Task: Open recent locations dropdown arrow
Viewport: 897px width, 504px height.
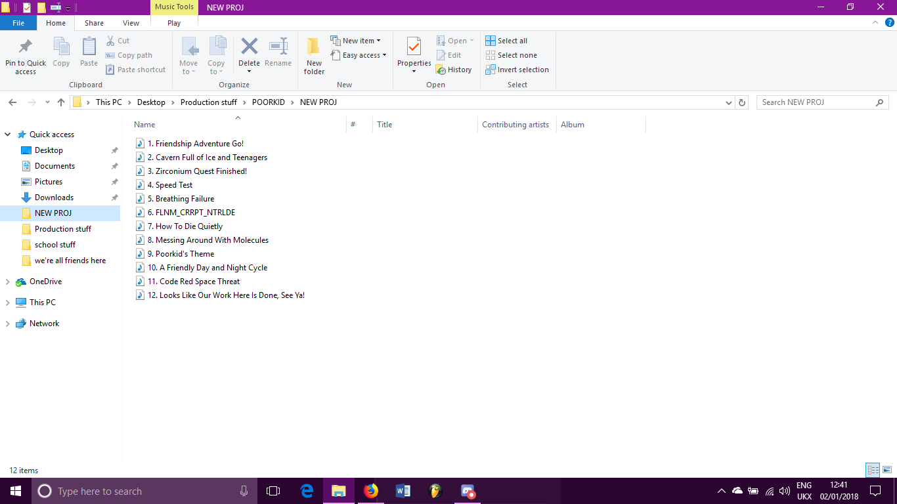Action: click(47, 102)
